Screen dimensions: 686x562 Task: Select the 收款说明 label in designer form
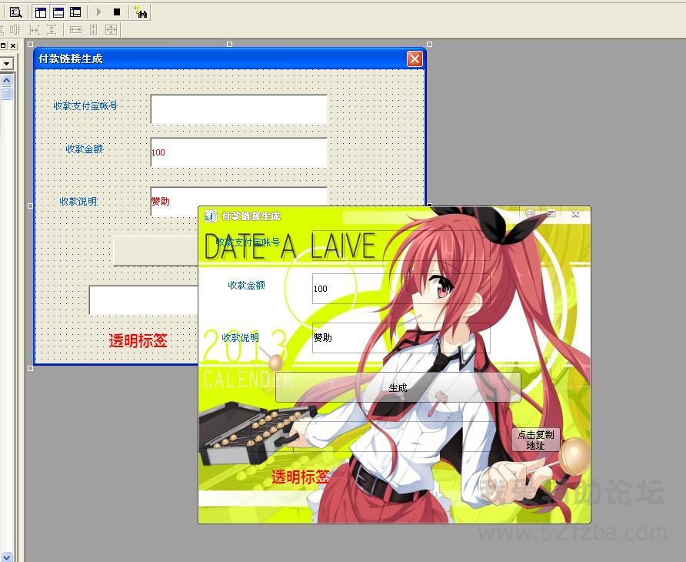click(x=78, y=202)
